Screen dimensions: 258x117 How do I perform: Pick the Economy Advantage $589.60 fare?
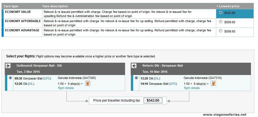[221, 31]
